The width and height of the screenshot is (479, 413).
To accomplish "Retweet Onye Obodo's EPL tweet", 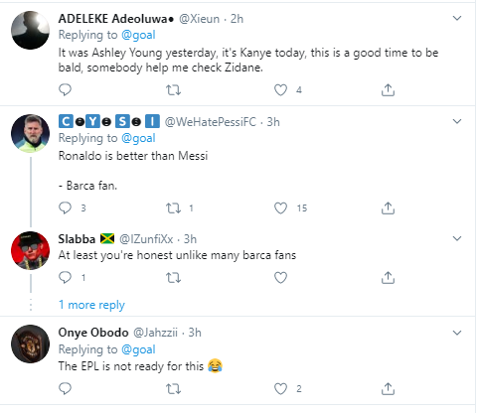I will [173, 388].
